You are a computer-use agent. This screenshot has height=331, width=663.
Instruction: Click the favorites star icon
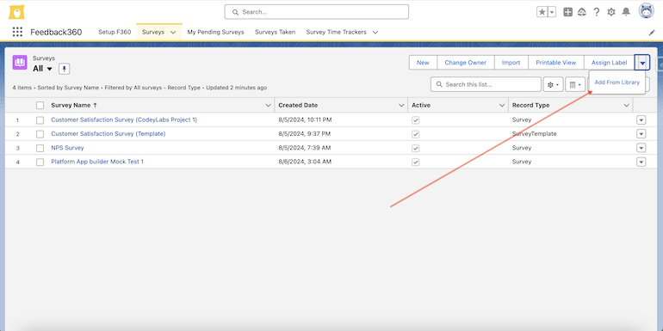pyautogui.click(x=542, y=12)
